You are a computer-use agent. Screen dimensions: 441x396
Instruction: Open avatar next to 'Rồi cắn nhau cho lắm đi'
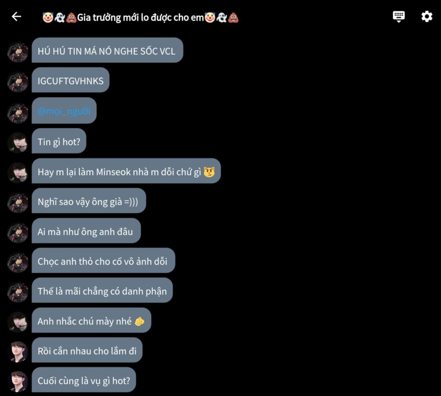[x=18, y=351]
